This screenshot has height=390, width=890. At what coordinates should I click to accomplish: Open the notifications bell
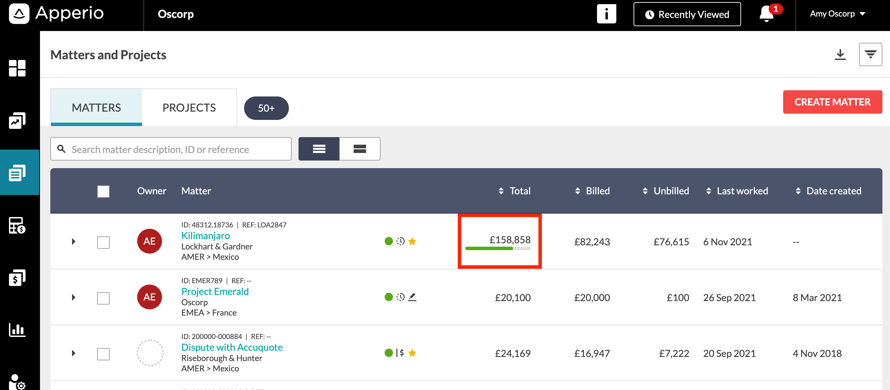tap(767, 14)
